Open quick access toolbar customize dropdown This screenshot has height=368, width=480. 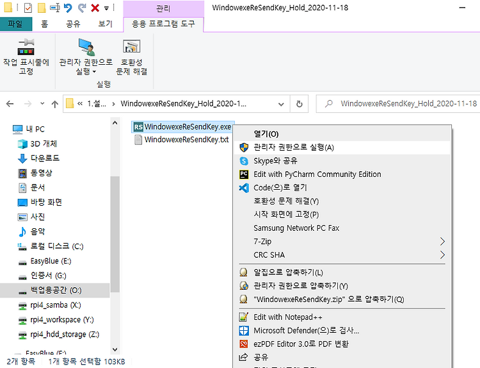click(x=106, y=8)
